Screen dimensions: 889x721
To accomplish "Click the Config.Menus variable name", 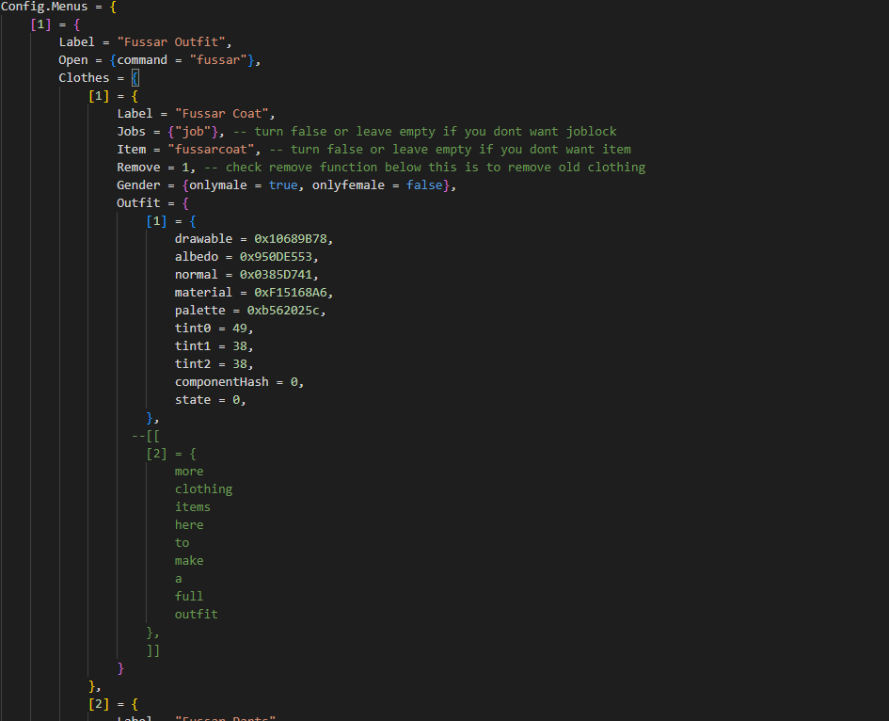I will click(44, 7).
